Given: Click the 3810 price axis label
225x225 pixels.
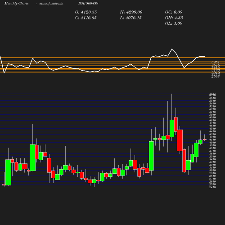Looking at the screenshot, I should (212, 148).
